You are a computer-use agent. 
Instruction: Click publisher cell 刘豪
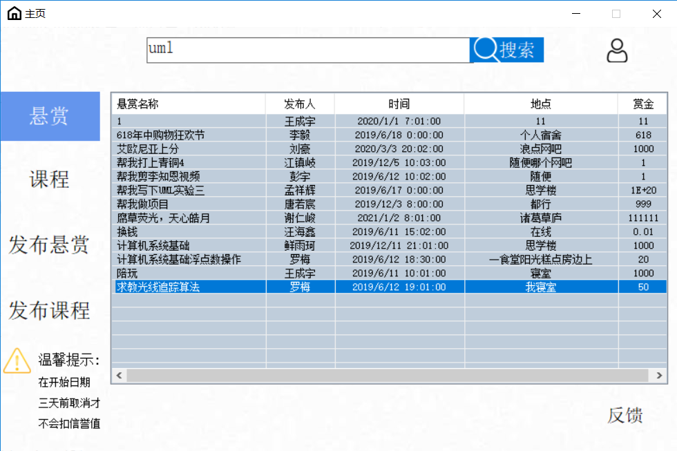[x=300, y=149]
